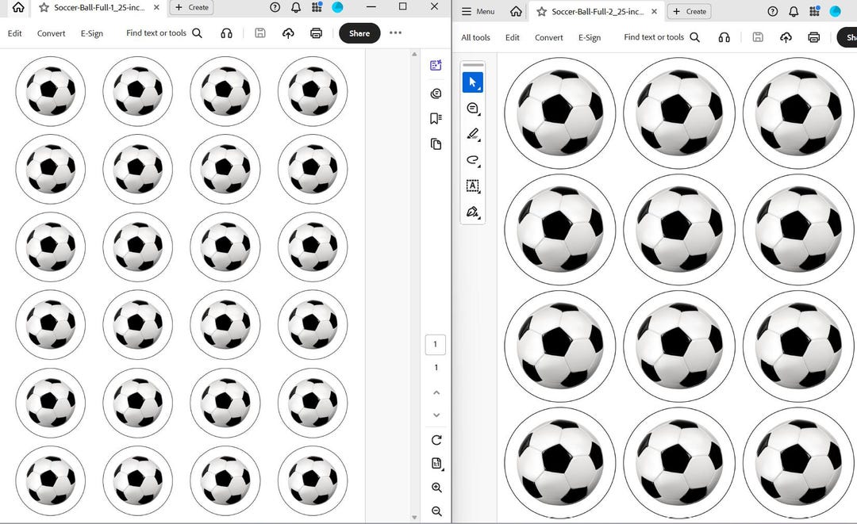Viewport: 857px width, 524px height.
Task: Open apps grid in right window
Action: [x=814, y=11]
